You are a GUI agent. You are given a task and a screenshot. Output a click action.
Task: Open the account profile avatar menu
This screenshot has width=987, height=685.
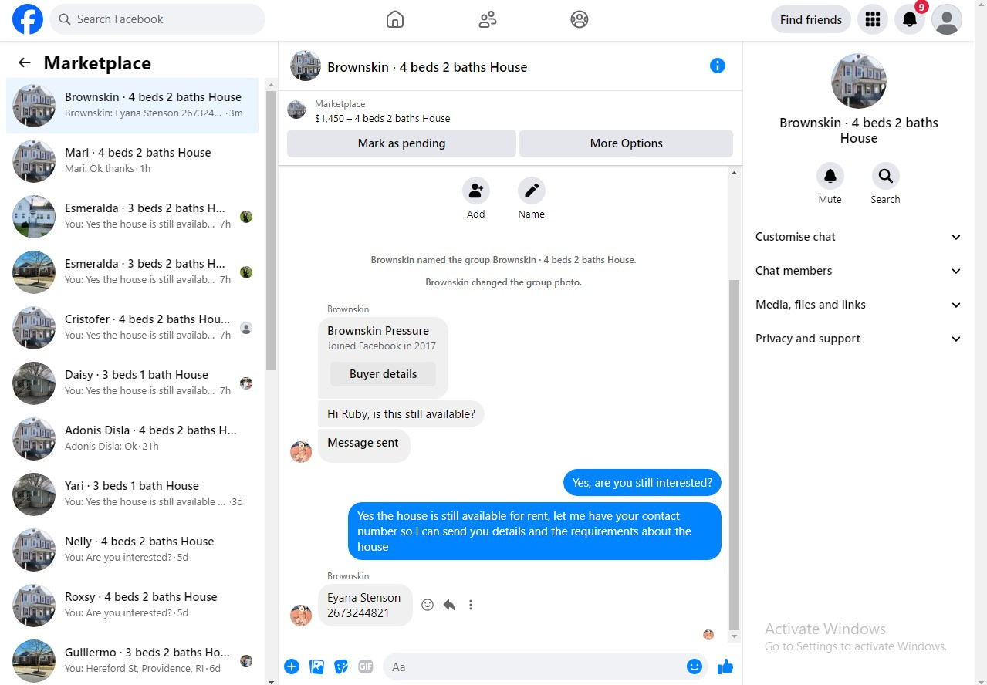click(x=947, y=19)
